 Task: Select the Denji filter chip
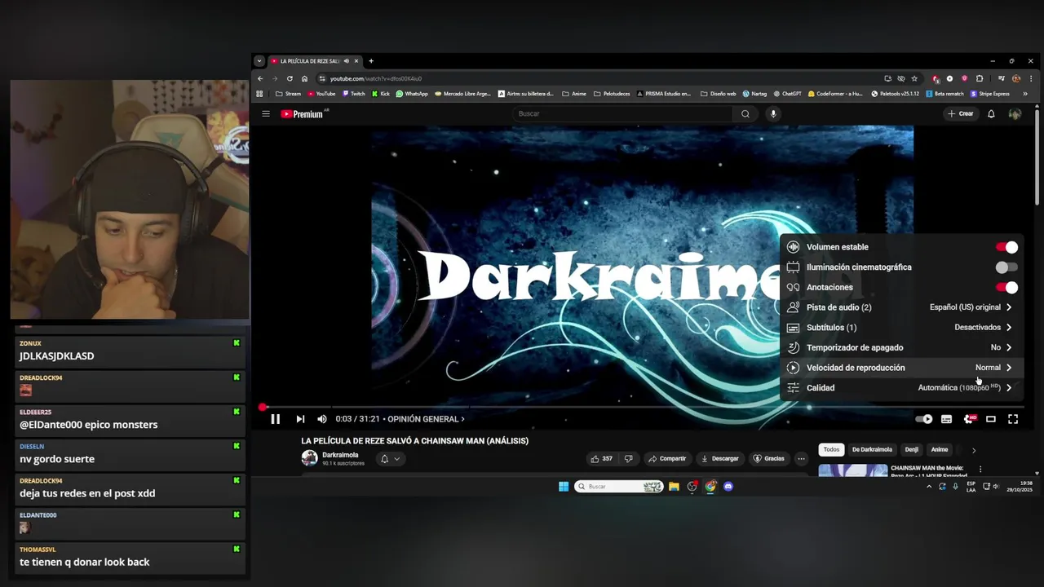912,450
